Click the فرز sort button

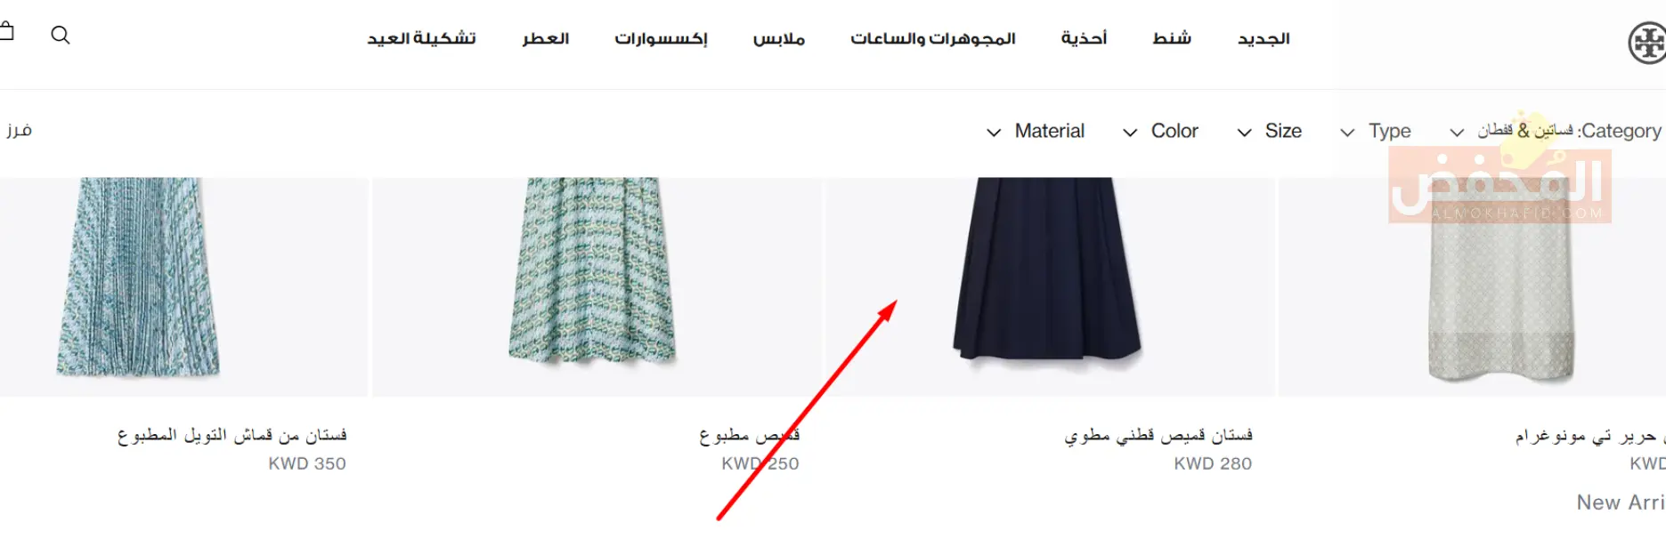(19, 130)
